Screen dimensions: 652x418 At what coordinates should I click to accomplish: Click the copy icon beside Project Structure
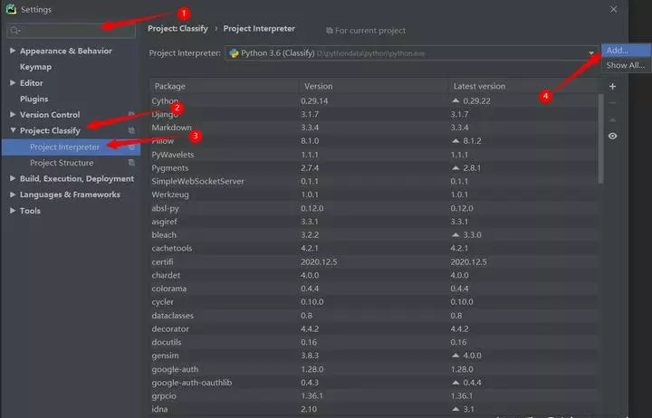(x=131, y=163)
